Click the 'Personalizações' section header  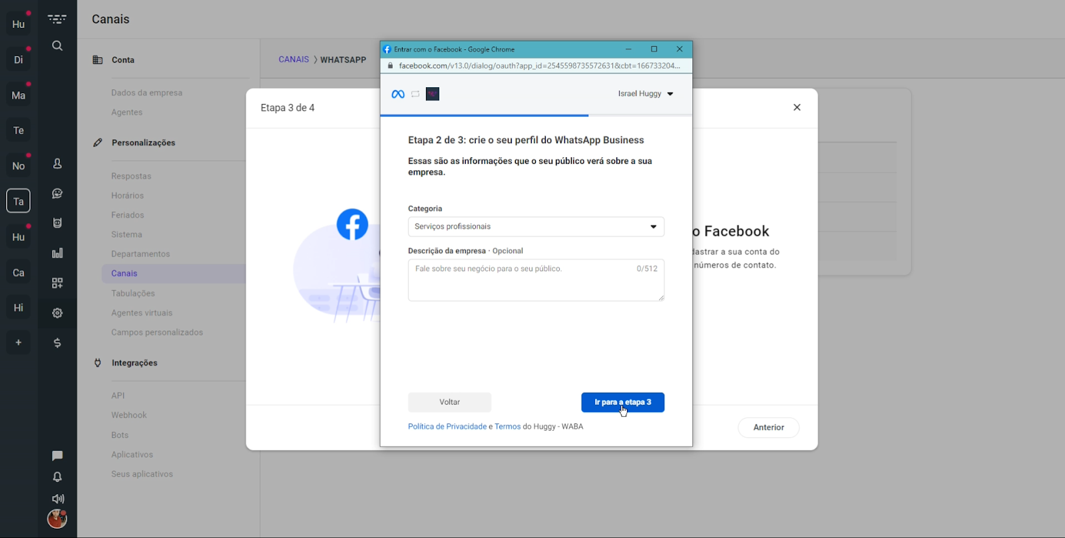pos(143,142)
